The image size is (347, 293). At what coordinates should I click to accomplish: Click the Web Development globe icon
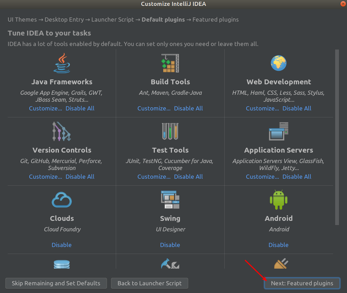[279, 63]
